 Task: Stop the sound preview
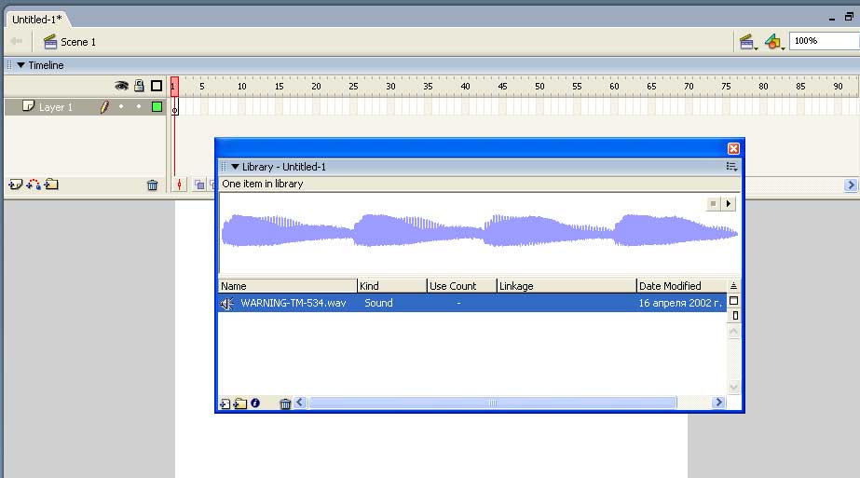(x=713, y=204)
